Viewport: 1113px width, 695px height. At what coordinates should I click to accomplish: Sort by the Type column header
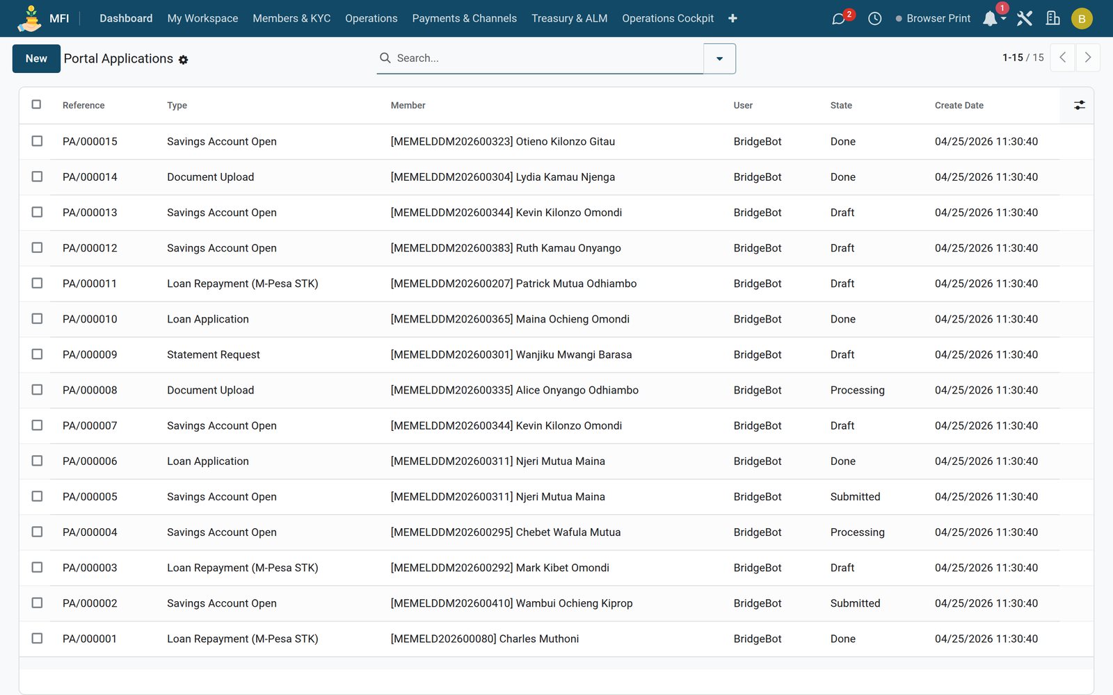[x=177, y=106]
